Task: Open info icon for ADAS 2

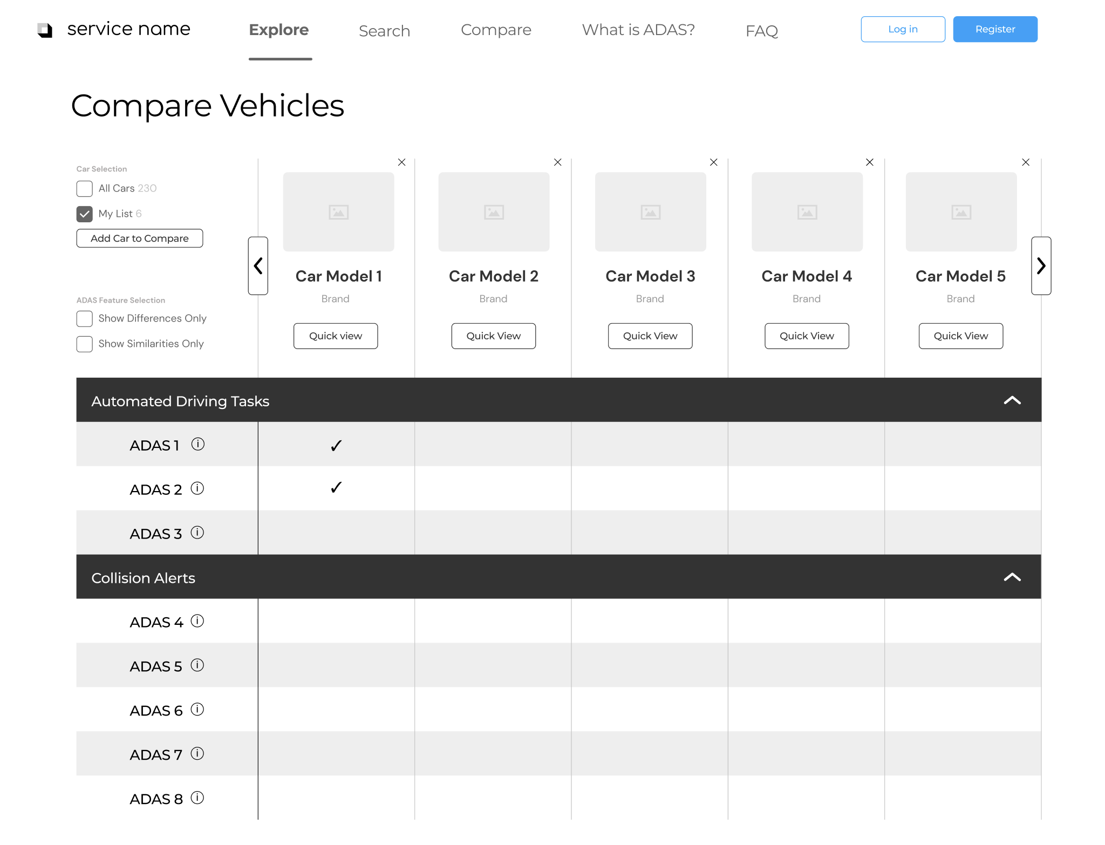Action: pyautogui.click(x=197, y=488)
